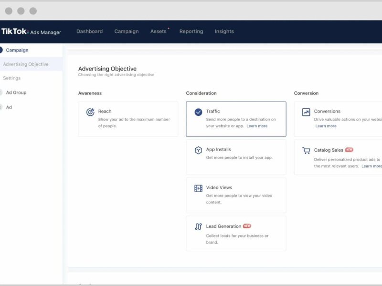Select Advertising Objective in sidebar
The image size is (382, 286).
(26, 64)
